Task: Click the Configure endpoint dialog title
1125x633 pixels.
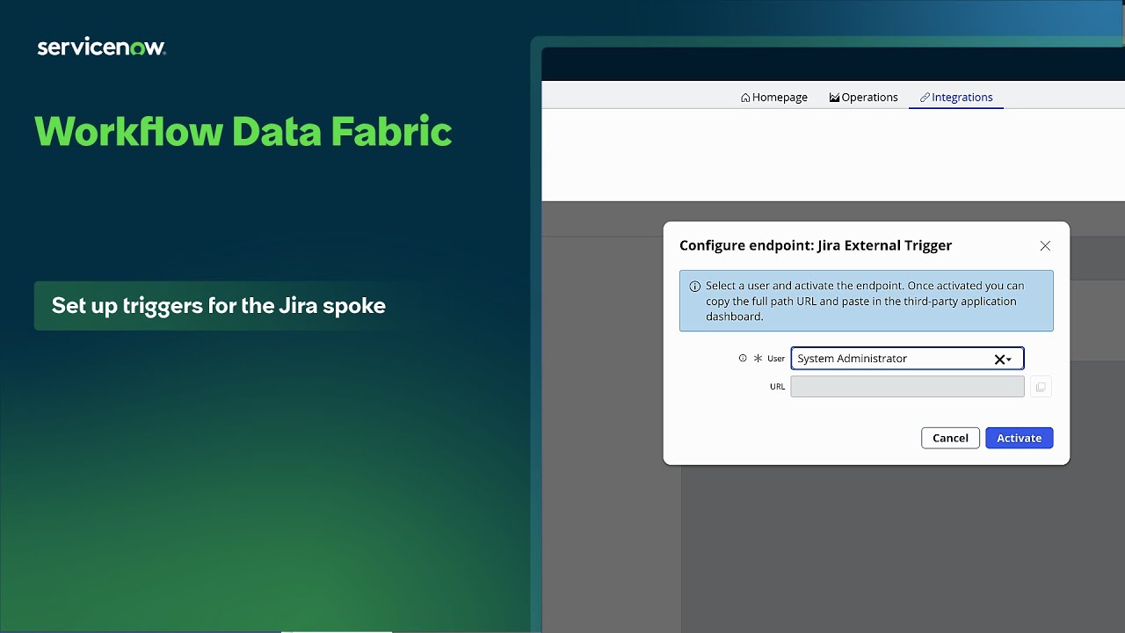Action: point(816,245)
